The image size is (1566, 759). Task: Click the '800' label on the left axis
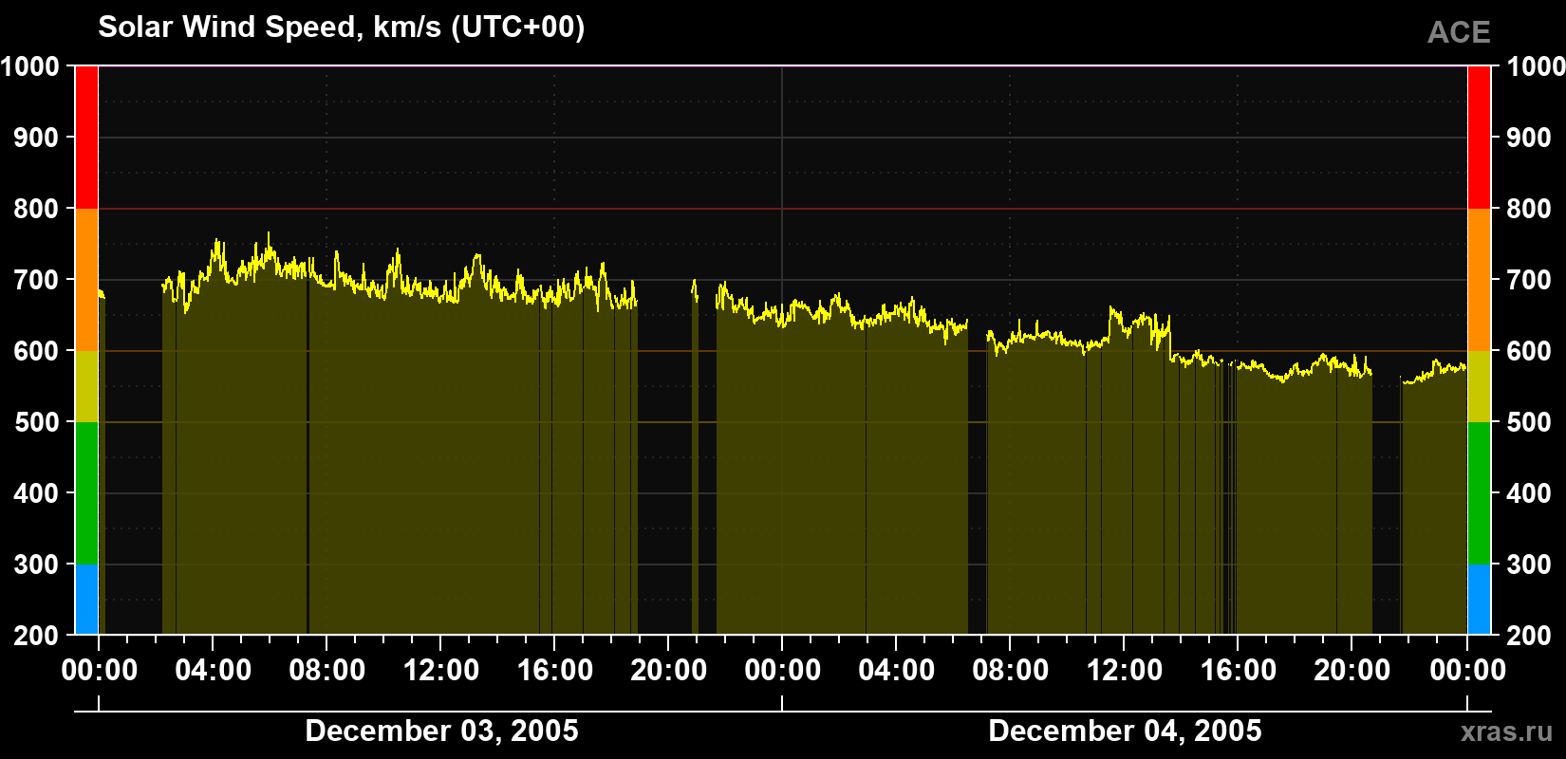pos(37,209)
